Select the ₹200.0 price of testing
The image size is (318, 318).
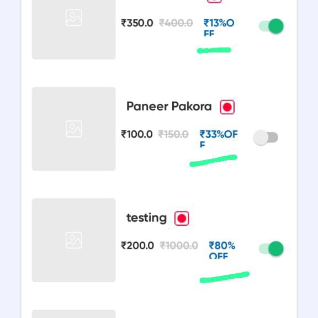coord(137,246)
